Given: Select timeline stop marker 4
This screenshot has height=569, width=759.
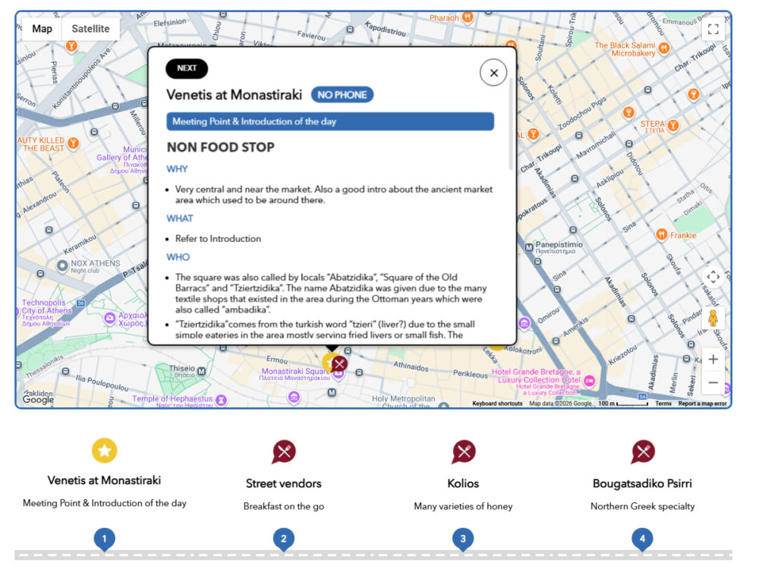Looking at the screenshot, I should click(x=642, y=539).
